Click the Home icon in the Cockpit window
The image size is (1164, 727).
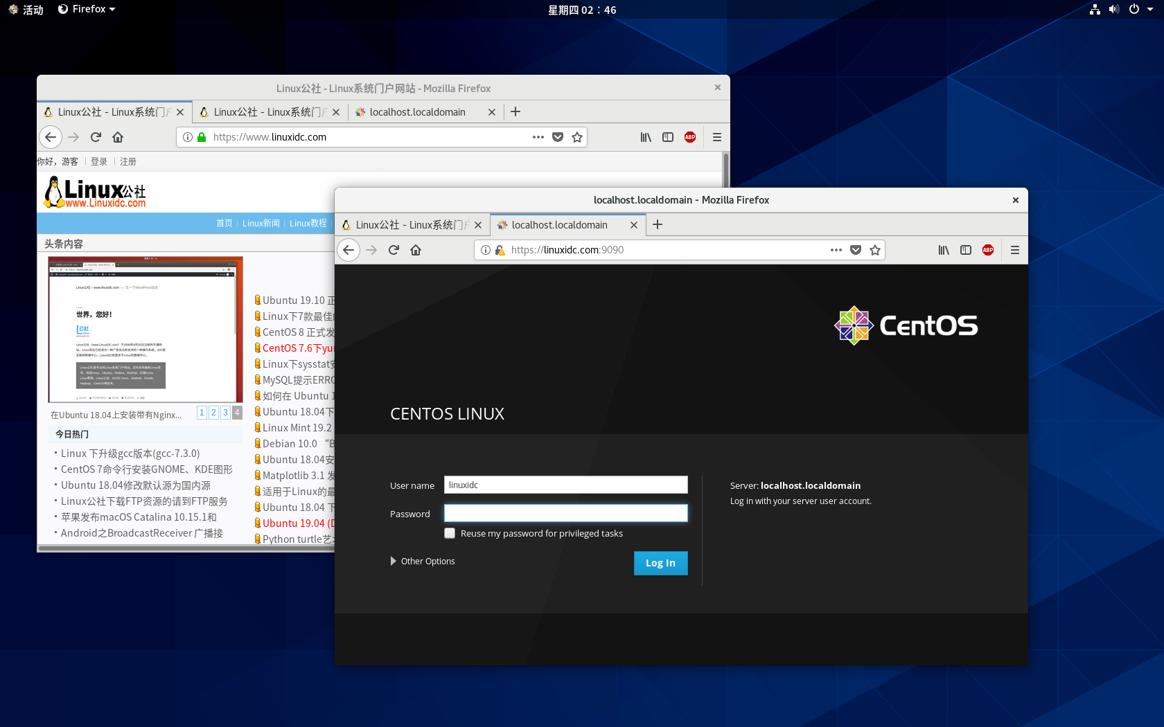415,250
